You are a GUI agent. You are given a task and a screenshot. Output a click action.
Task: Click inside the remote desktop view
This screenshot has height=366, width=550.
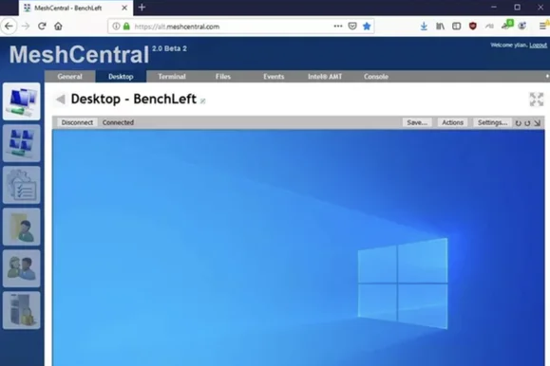click(298, 247)
